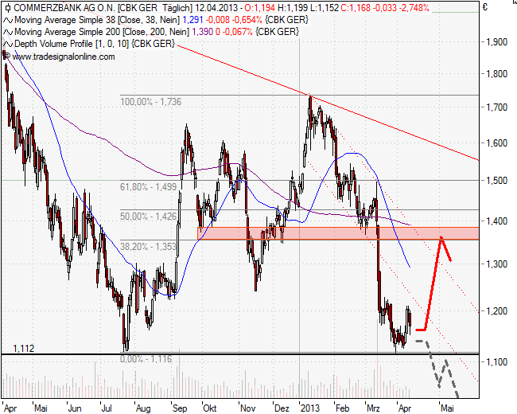Click the 1,100 price axis label
The height and width of the screenshot is (414, 517).
(497, 362)
